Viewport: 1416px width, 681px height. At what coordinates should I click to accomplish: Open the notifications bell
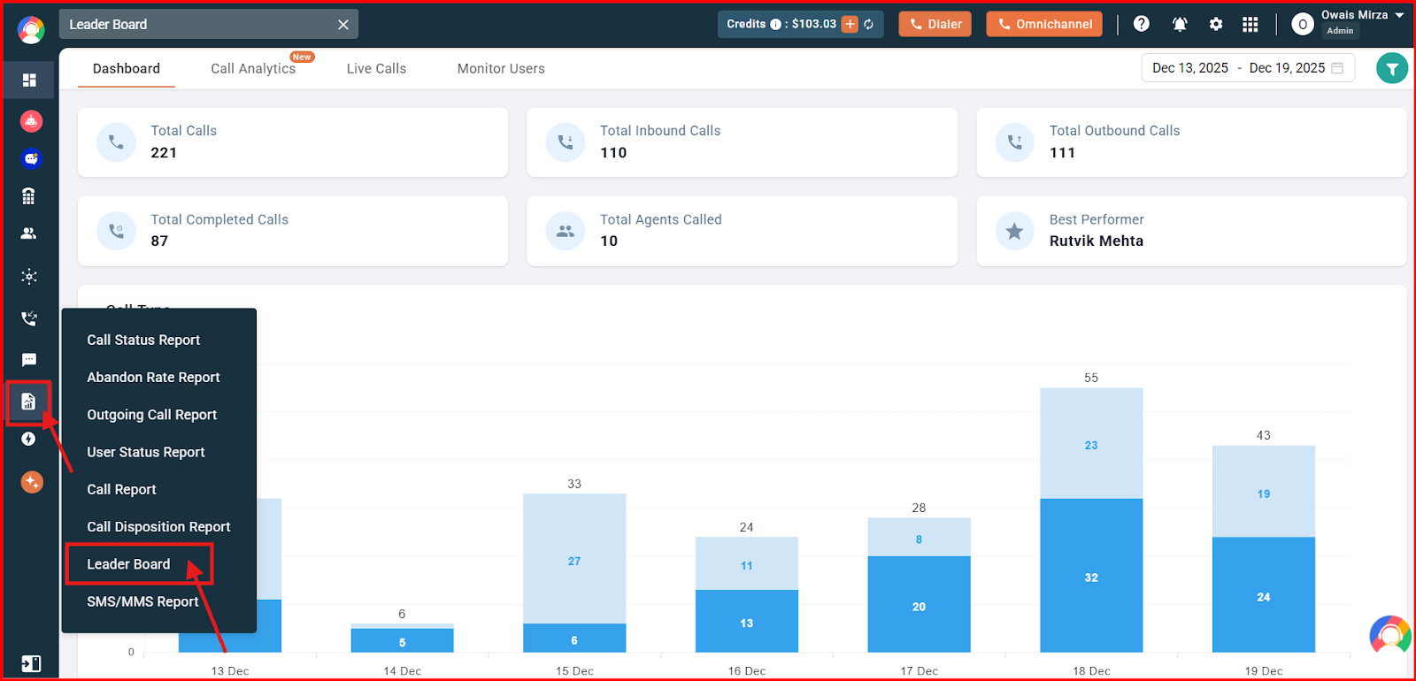[1180, 24]
